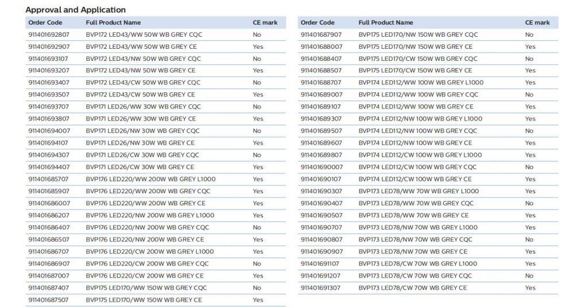Select order code 911401692807
Screen dimensions: 574x308
(x=49, y=34)
